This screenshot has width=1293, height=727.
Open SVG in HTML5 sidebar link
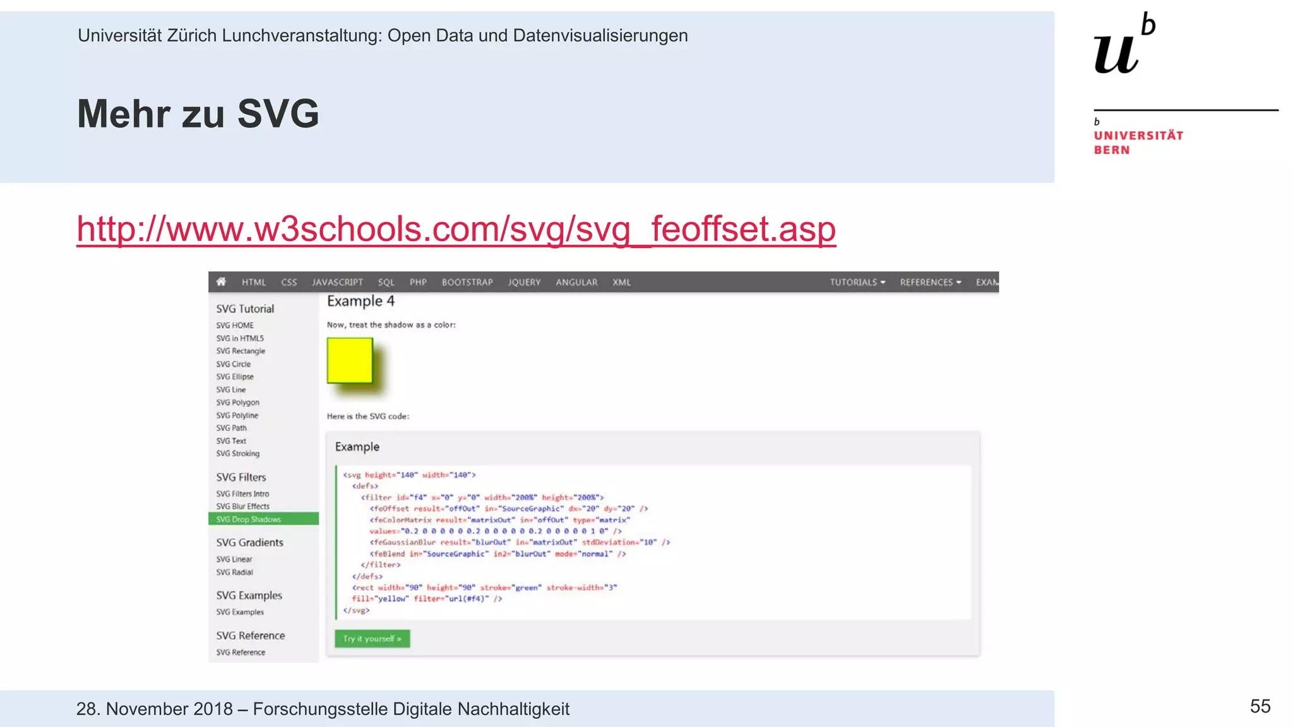pos(240,338)
